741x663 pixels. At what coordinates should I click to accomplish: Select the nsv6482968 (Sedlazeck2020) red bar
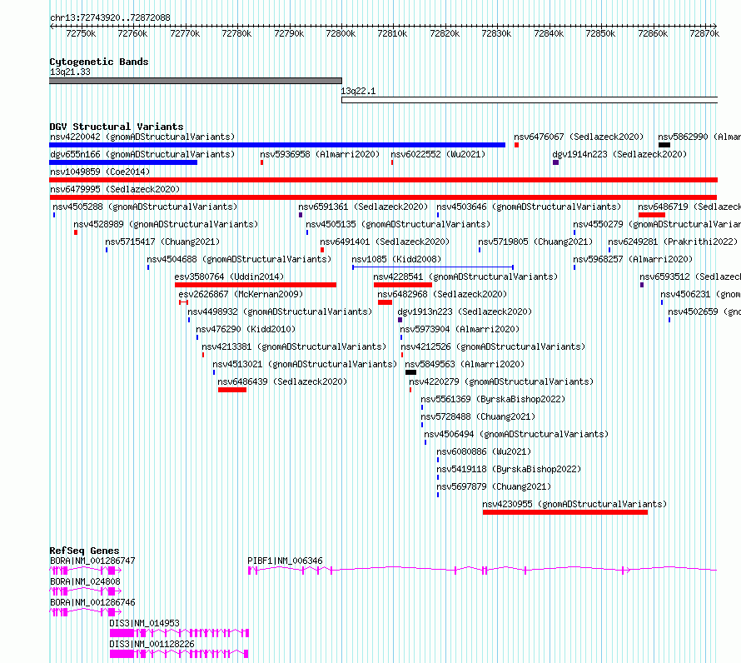[385, 302]
